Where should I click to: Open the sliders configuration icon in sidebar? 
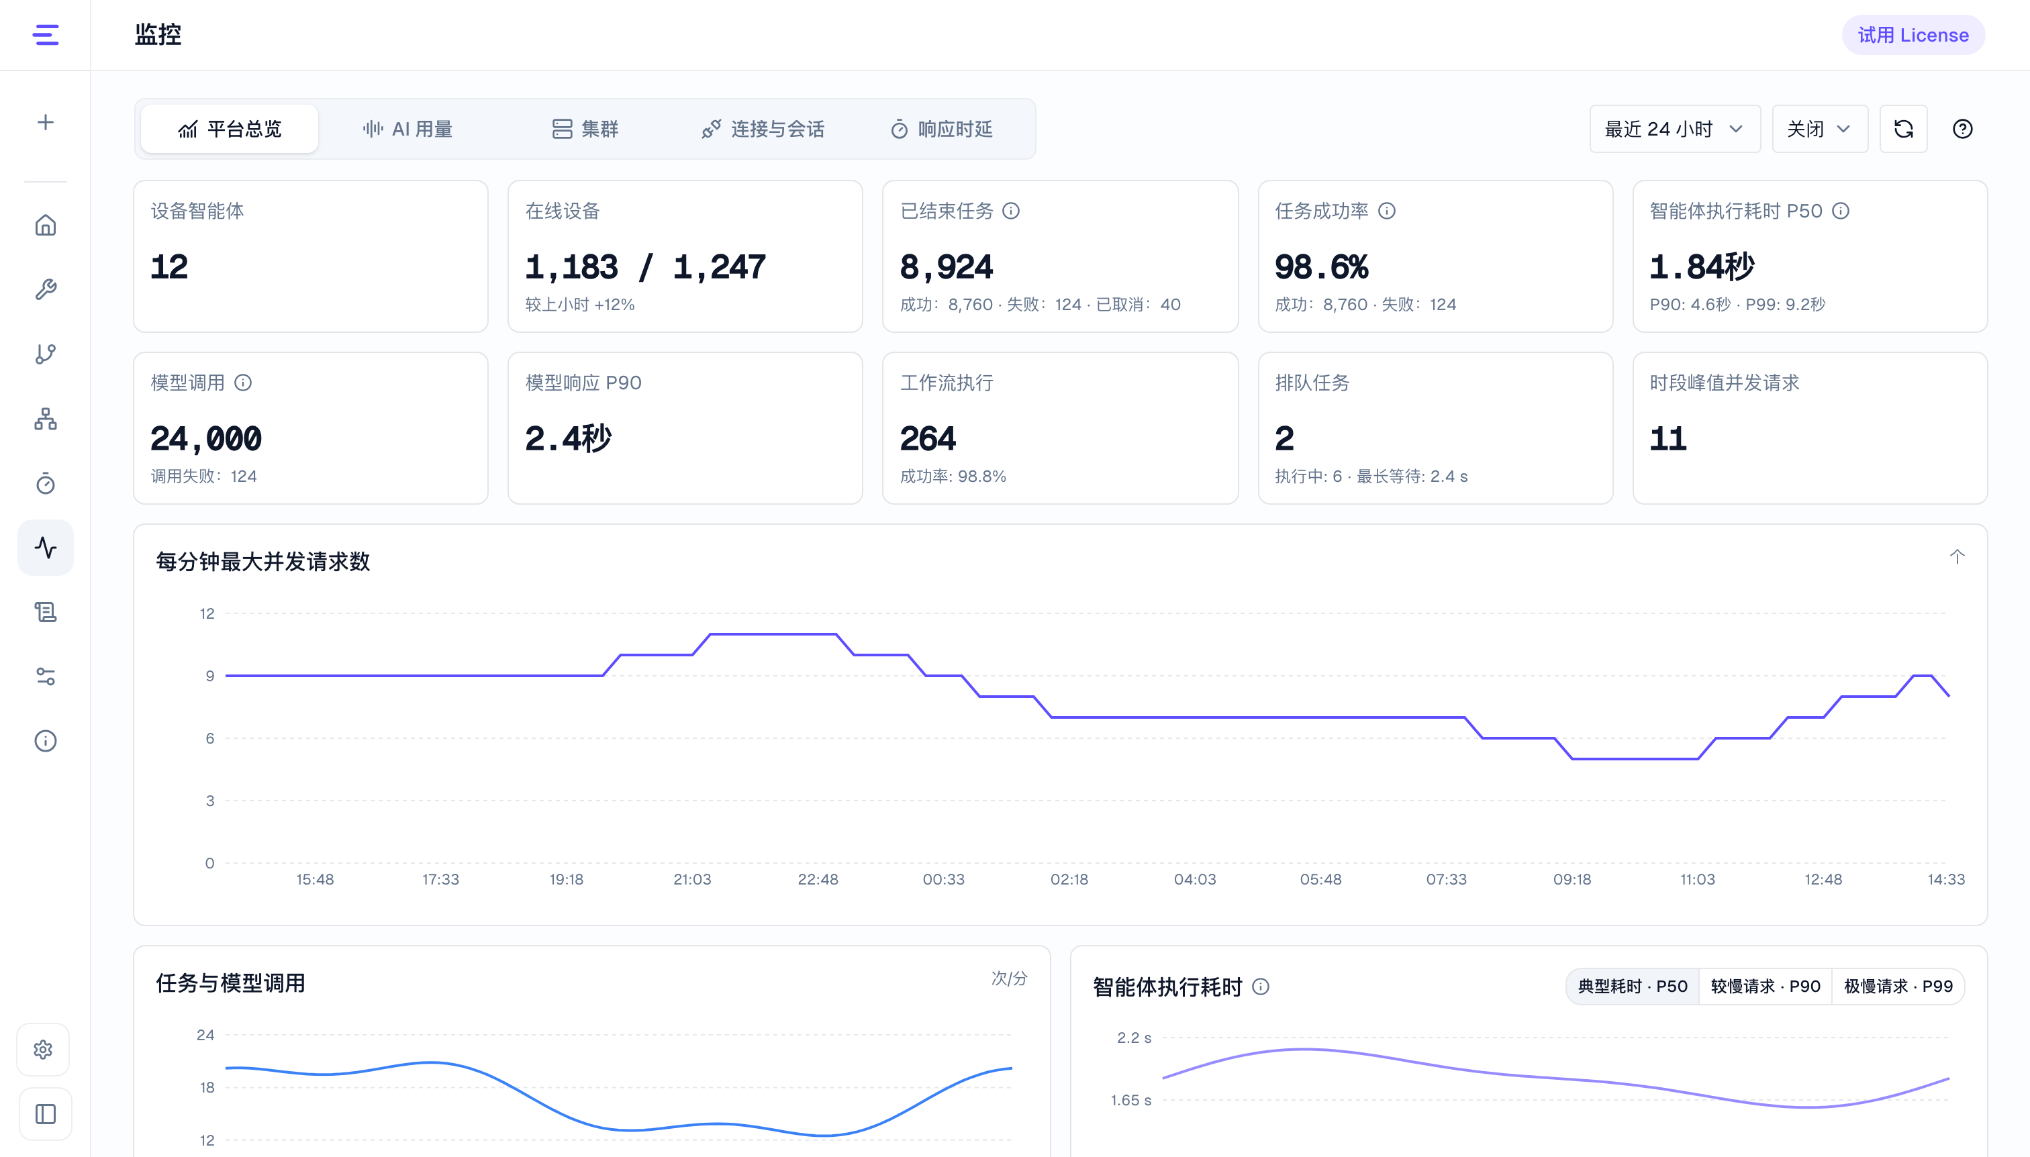(45, 676)
